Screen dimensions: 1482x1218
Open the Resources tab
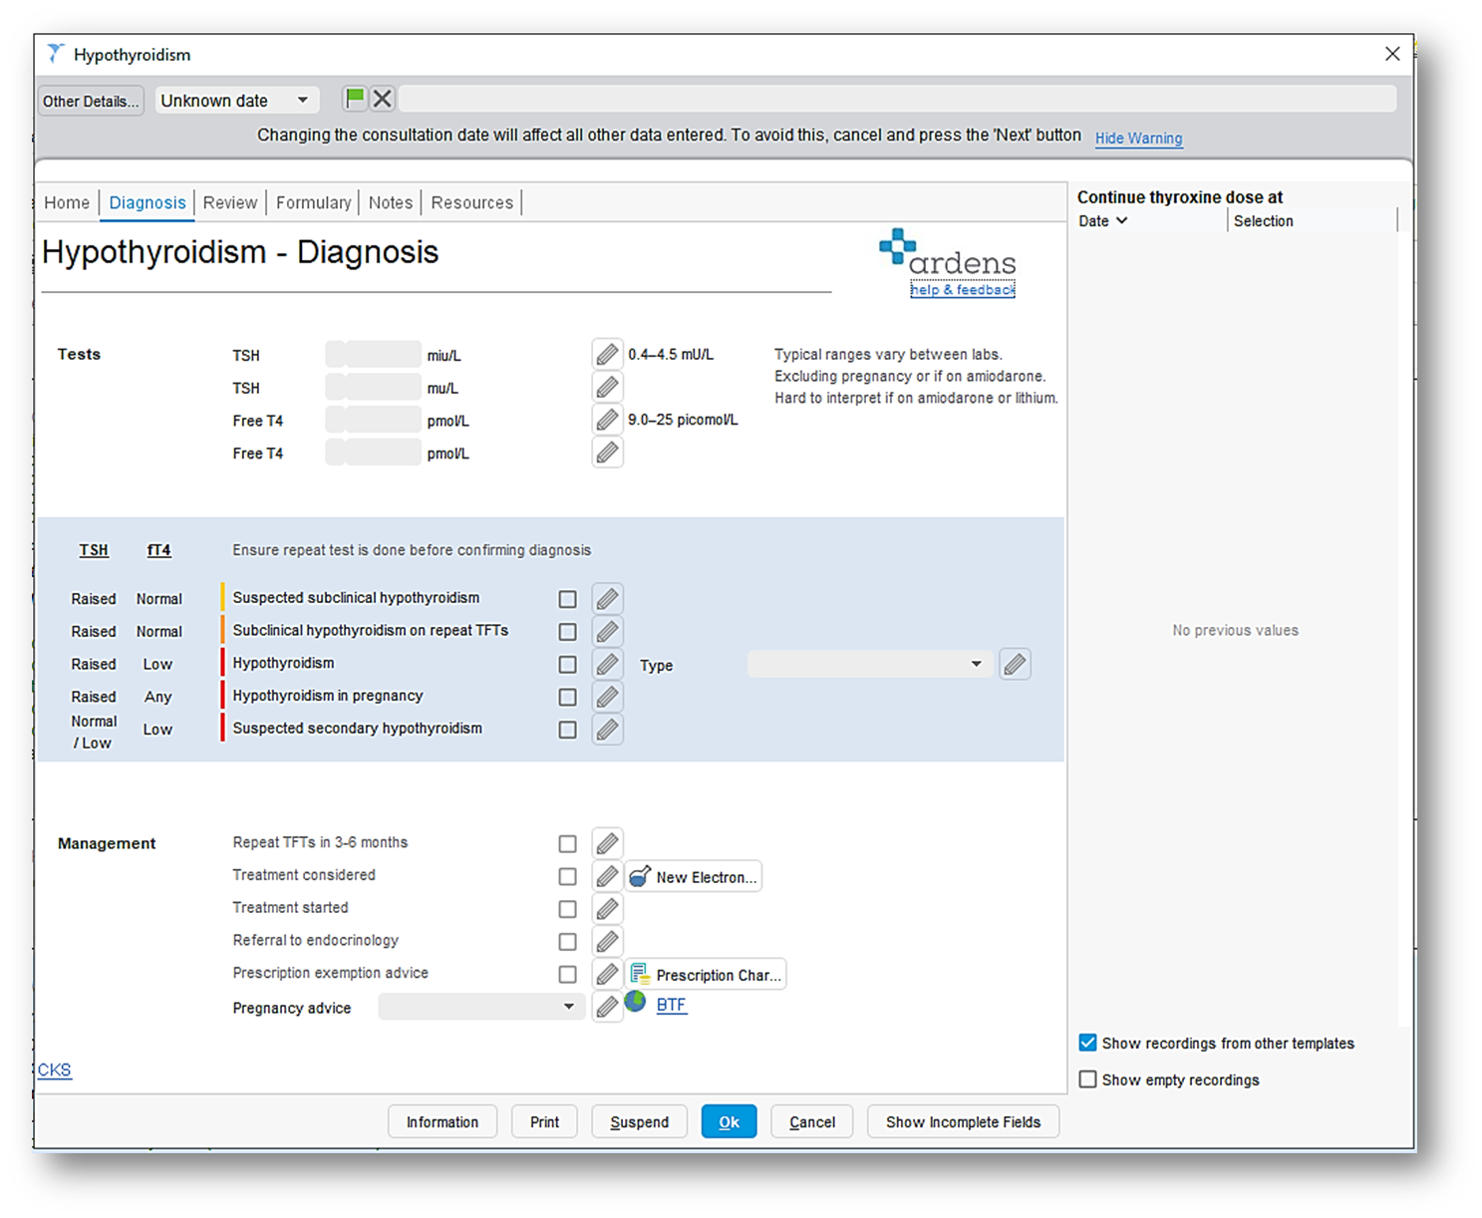click(x=472, y=202)
